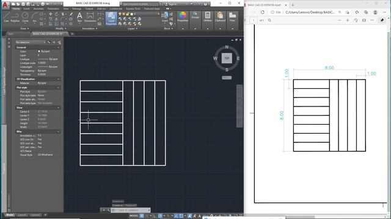
Task: Switch to the Manage ribbon tab
Action: pos(77,9)
